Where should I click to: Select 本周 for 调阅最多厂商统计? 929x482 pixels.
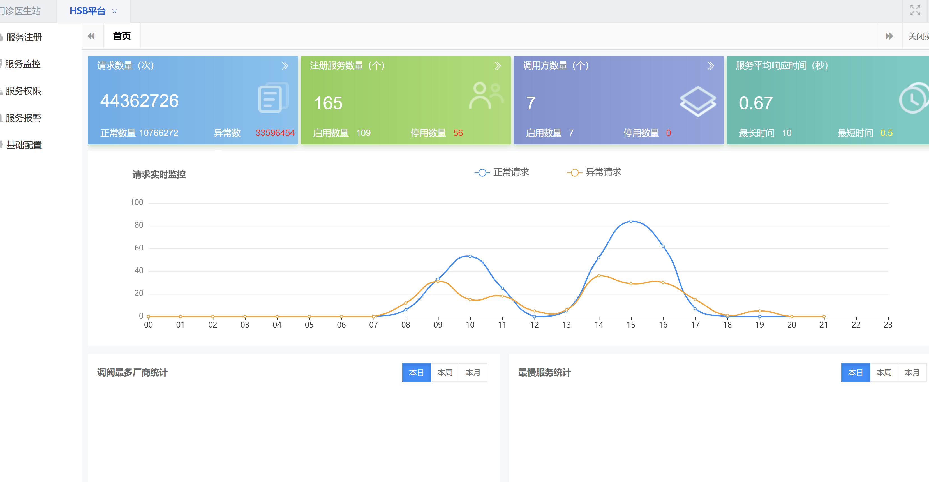click(x=445, y=372)
